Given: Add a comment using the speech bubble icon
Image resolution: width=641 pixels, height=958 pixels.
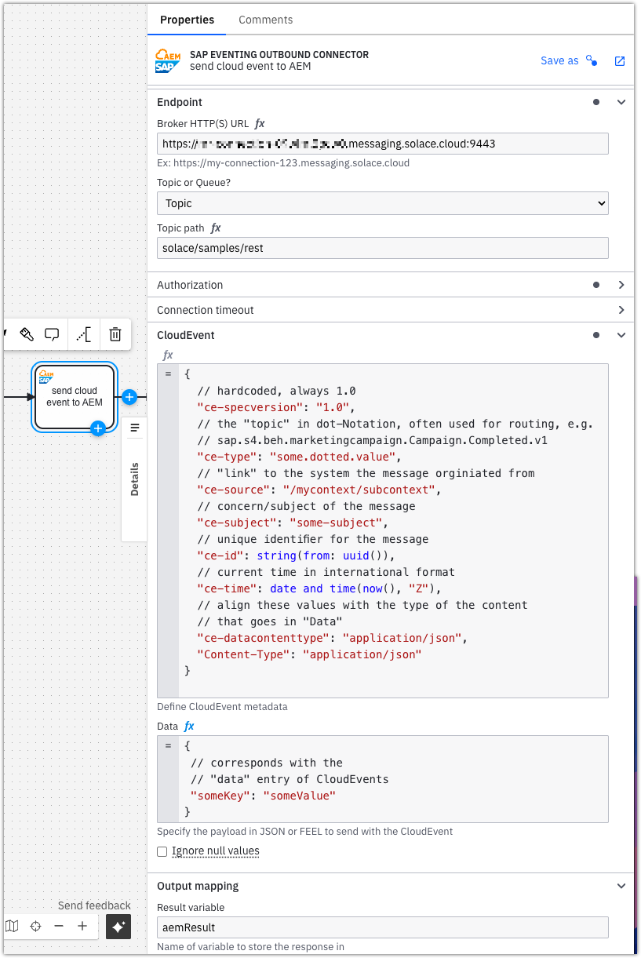Looking at the screenshot, I should [52, 335].
